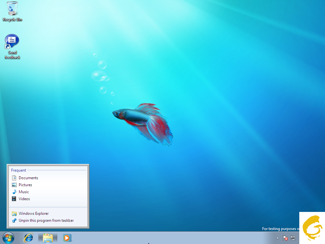Image resolution: width=325 pixels, height=244 pixels.
Task: Open Documents from the jump list
Action: coord(28,178)
